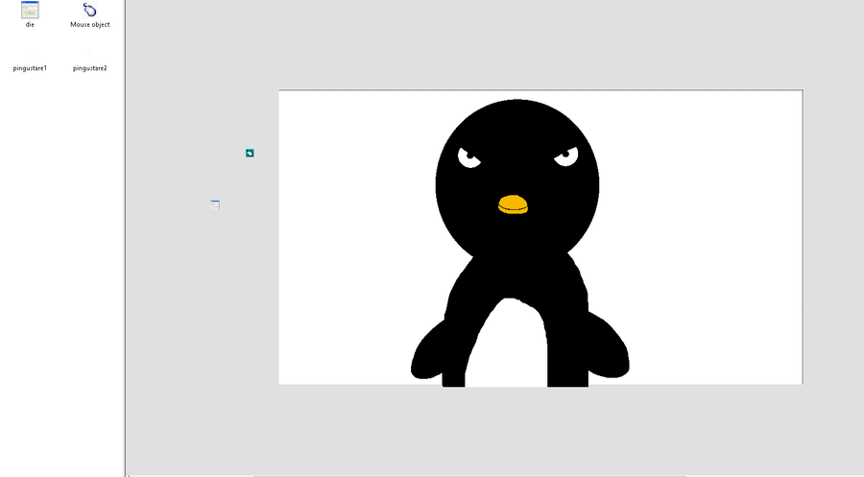This screenshot has width=864, height=477.
Task: Click the "die" label text
Action: point(30,24)
